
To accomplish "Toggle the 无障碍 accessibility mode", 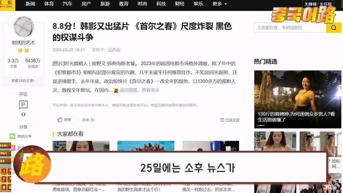I will (x=310, y=4).
